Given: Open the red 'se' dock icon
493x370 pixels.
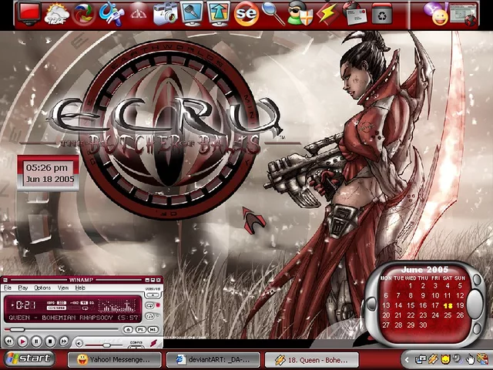Looking at the screenshot, I should click(x=246, y=13).
